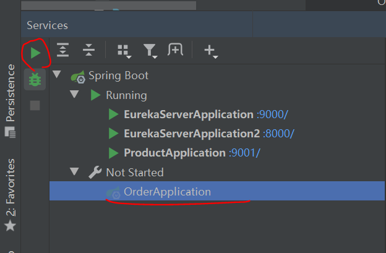
Task: Run the selected service with green play button
Action: [35, 53]
